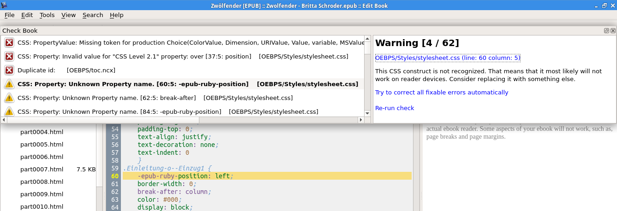Image resolution: width=617 pixels, height=211 pixels.
Task: Select the 'Invalid value for CSS Level 2.1' error
Action: pos(182,57)
